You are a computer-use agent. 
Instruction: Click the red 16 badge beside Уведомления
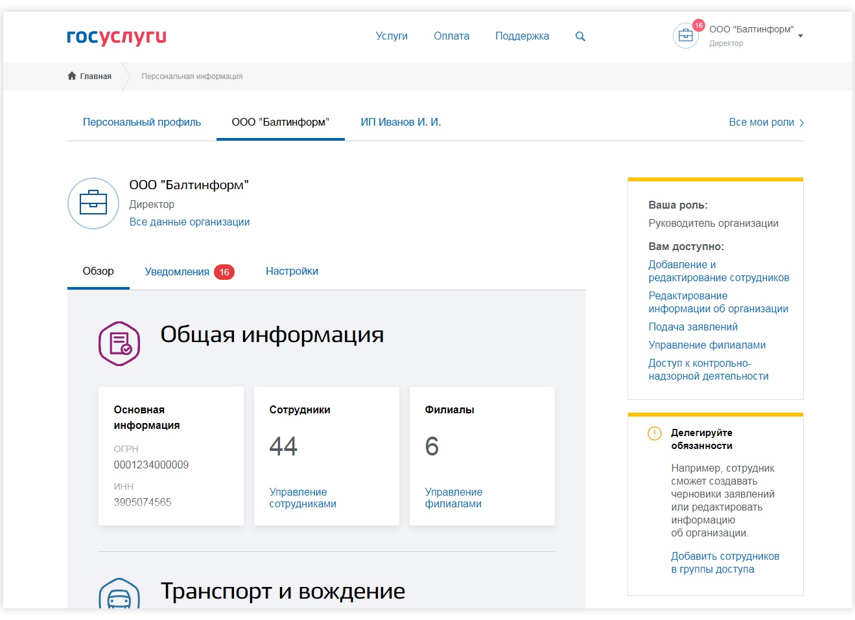coord(224,272)
